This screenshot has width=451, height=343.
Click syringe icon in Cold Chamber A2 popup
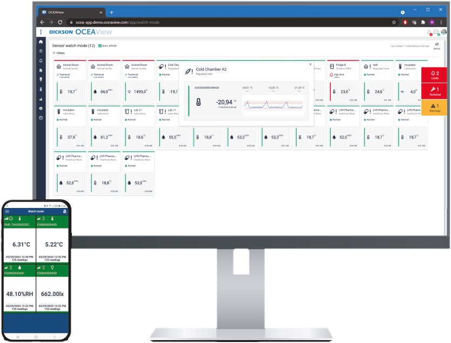coord(189,71)
